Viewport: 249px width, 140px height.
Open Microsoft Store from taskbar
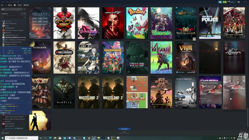click(60, 138)
